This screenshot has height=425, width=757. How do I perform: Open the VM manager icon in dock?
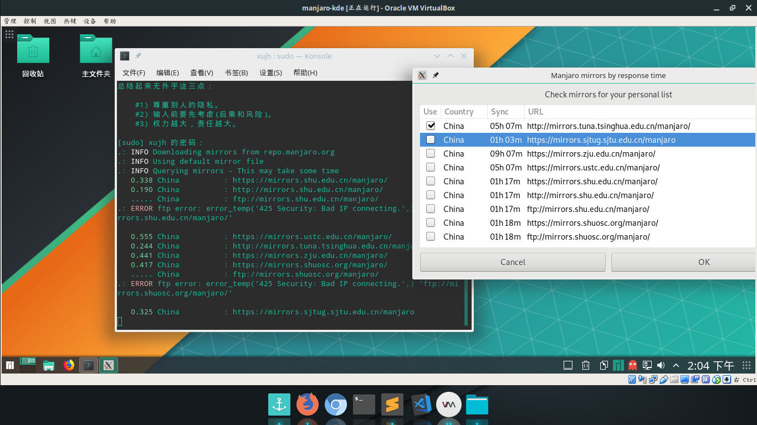click(x=448, y=405)
